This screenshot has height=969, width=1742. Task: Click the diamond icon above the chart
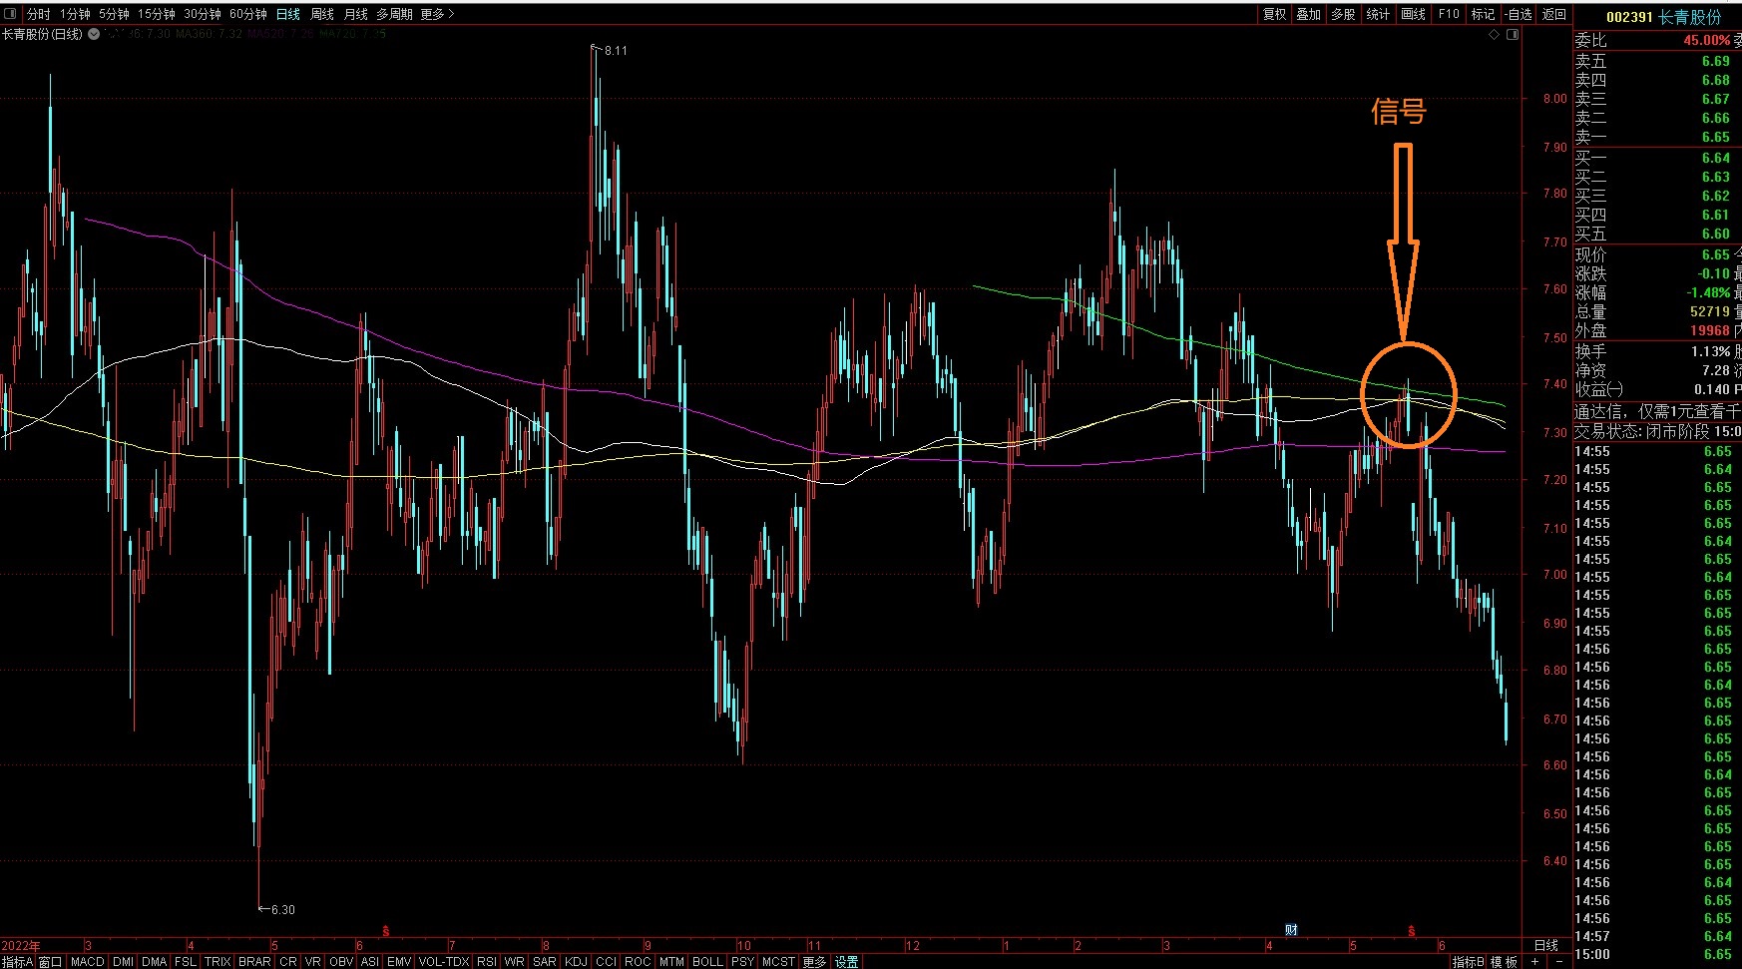click(x=1494, y=35)
